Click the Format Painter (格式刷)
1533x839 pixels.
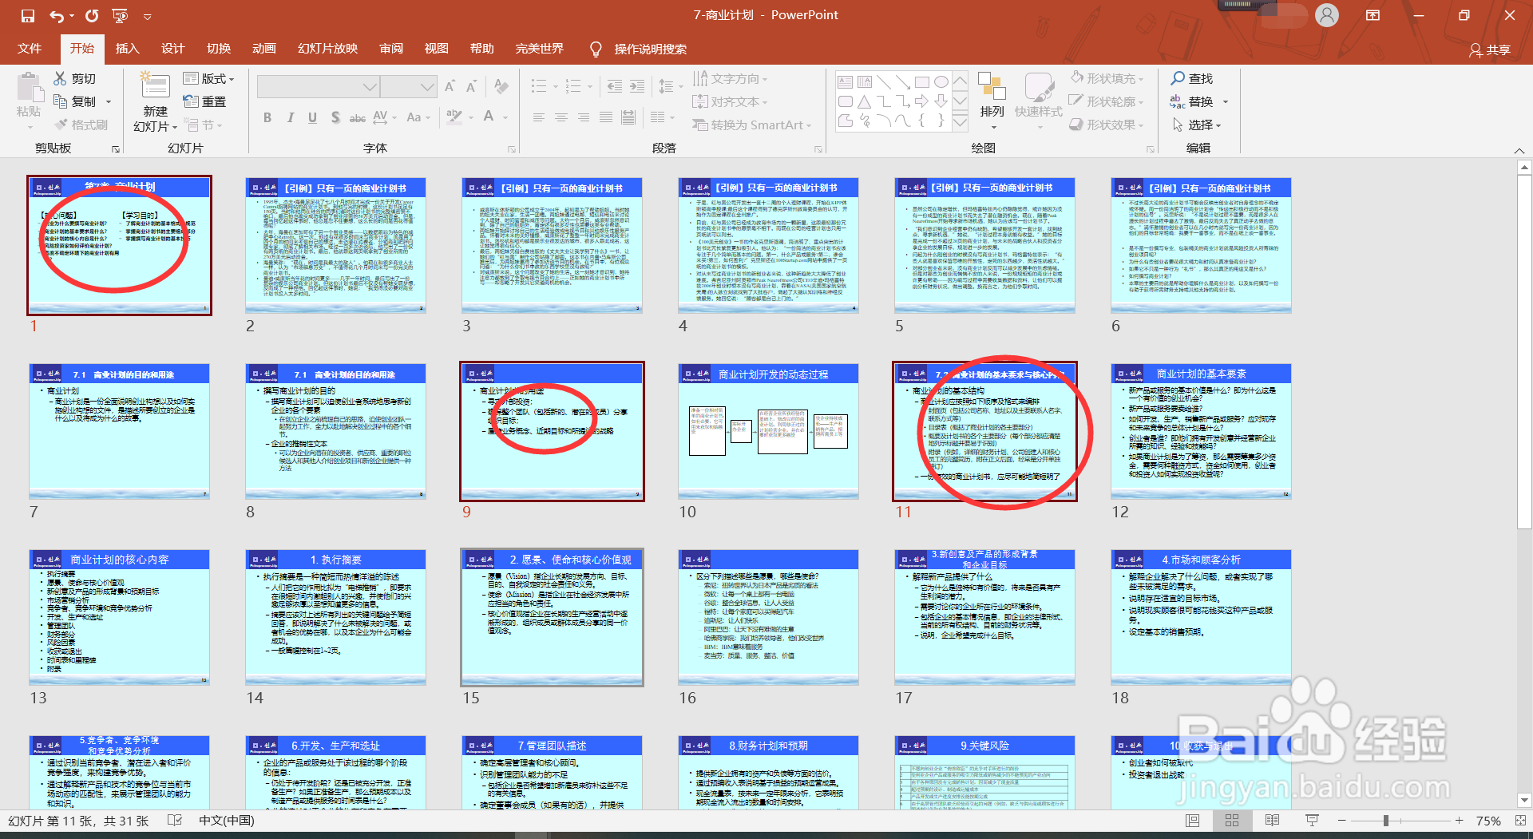click(x=81, y=125)
